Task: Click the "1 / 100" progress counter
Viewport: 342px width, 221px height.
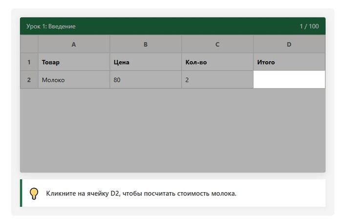Action: (309, 26)
